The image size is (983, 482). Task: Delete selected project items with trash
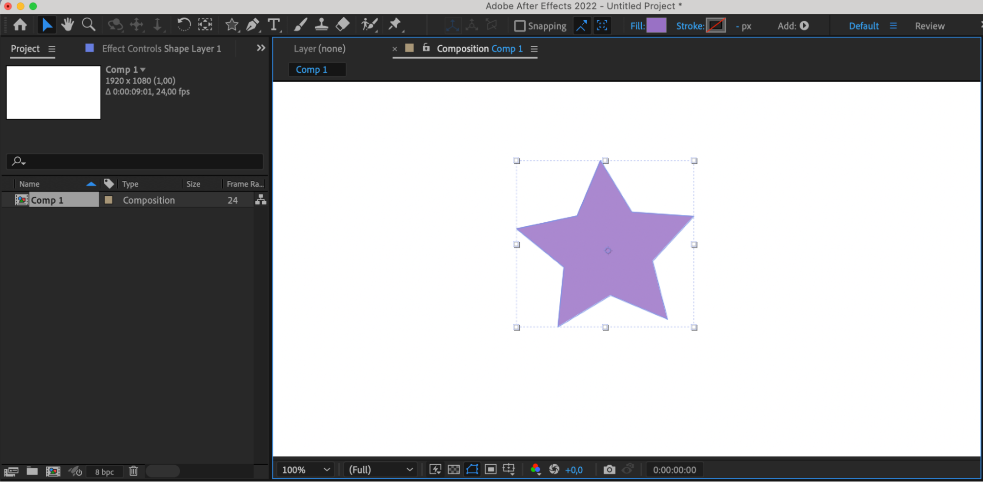coord(133,471)
